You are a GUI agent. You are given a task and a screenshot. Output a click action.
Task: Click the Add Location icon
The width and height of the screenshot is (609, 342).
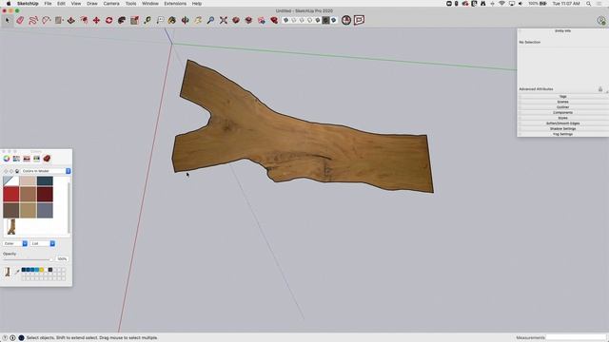tap(346, 20)
